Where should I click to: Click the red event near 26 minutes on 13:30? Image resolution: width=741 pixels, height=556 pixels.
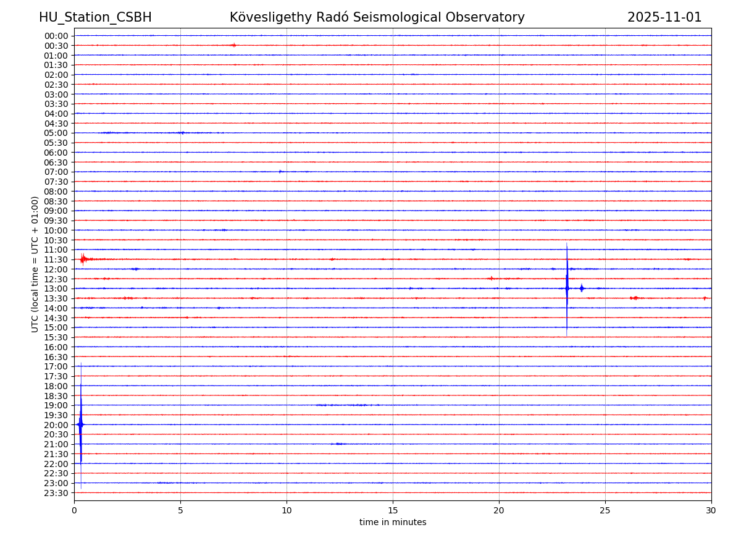coord(634,298)
